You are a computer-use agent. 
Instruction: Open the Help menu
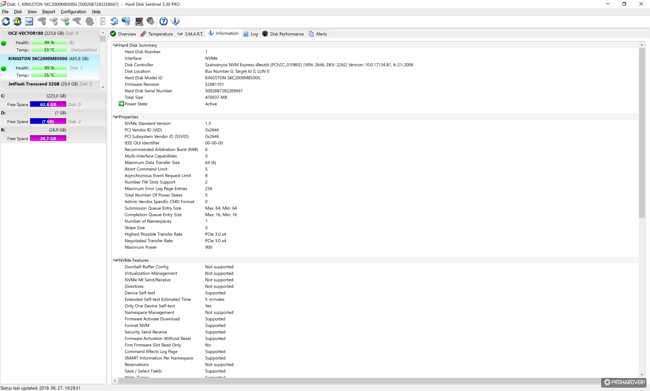pyautogui.click(x=96, y=12)
